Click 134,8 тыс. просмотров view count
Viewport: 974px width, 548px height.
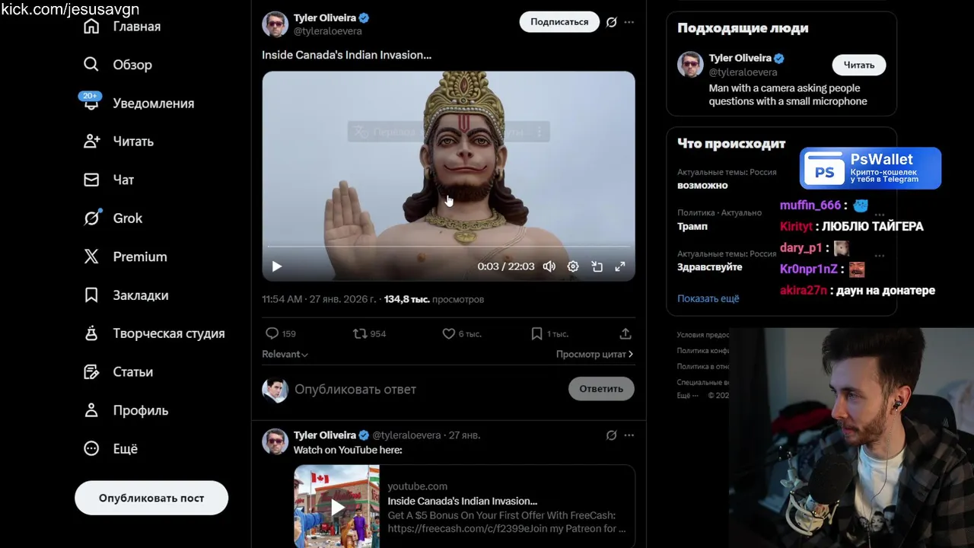click(434, 299)
